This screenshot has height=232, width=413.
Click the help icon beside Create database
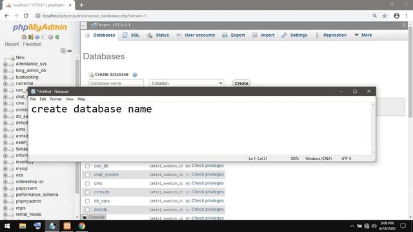(135, 75)
